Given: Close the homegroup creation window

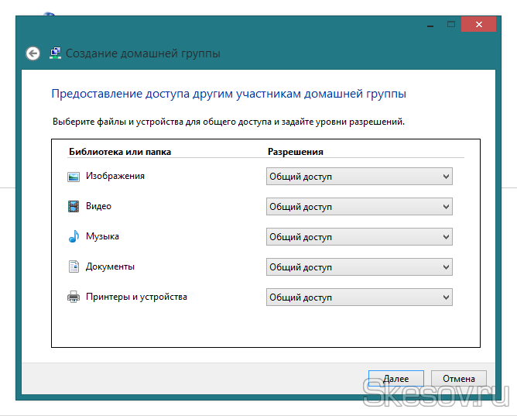Looking at the screenshot, I should (x=478, y=26).
